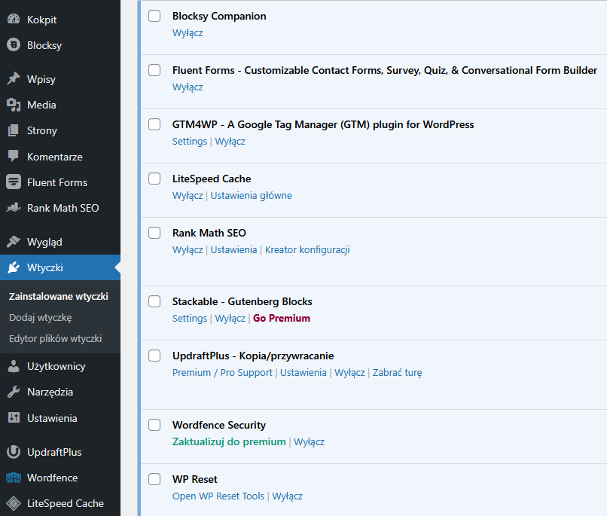Click Wyłącz under Rank Math SEO
This screenshot has width=607, height=516.
[x=188, y=249]
